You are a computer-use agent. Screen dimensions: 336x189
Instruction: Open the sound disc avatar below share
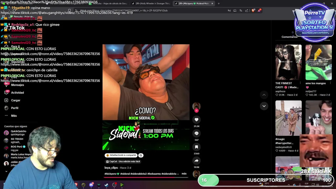pyautogui.click(x=196, y=174)
